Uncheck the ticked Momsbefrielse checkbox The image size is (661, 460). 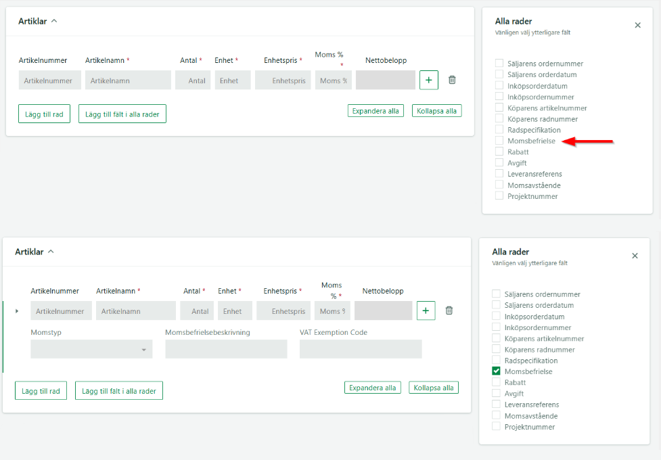497,371
